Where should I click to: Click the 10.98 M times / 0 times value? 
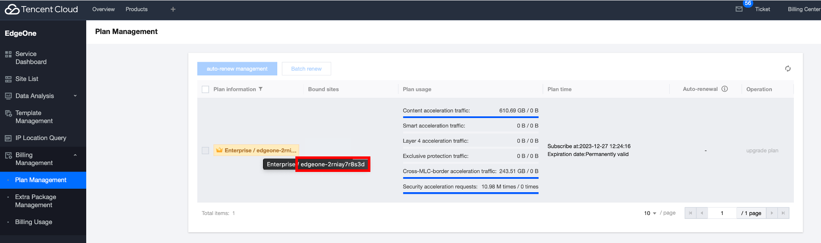tap(510, 187)
